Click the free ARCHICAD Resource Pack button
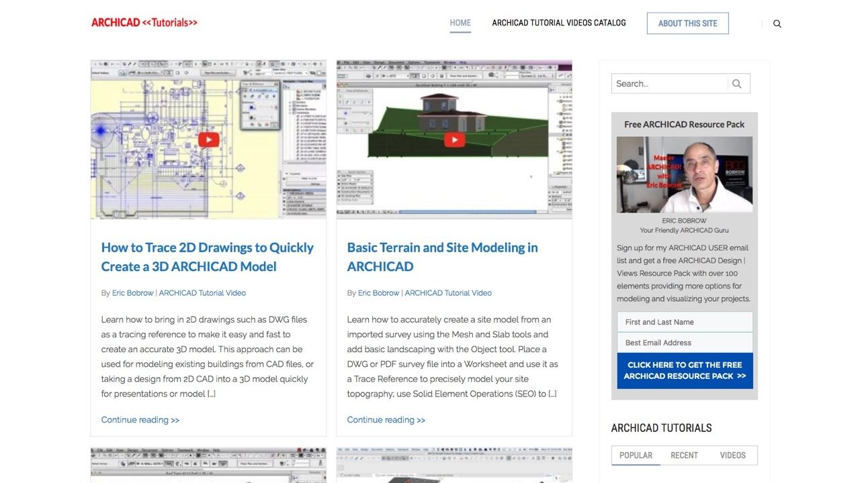Viewport: 860px width, 483px height. coord(685,370)
